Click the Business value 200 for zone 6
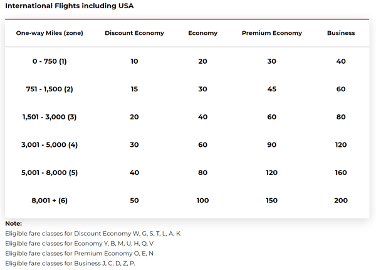 point(341,201)
